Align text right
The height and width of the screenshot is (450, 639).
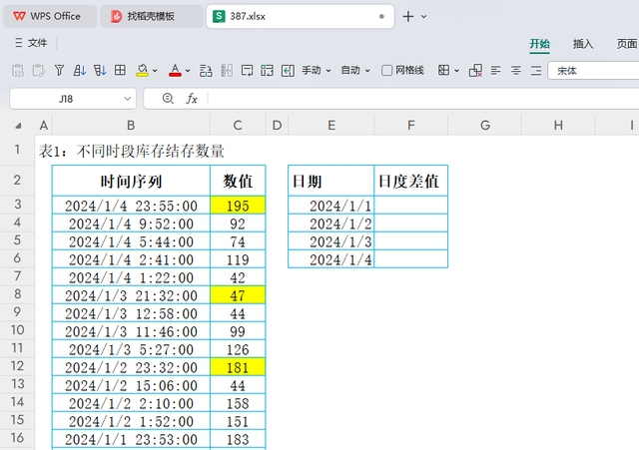coord(536,71)
